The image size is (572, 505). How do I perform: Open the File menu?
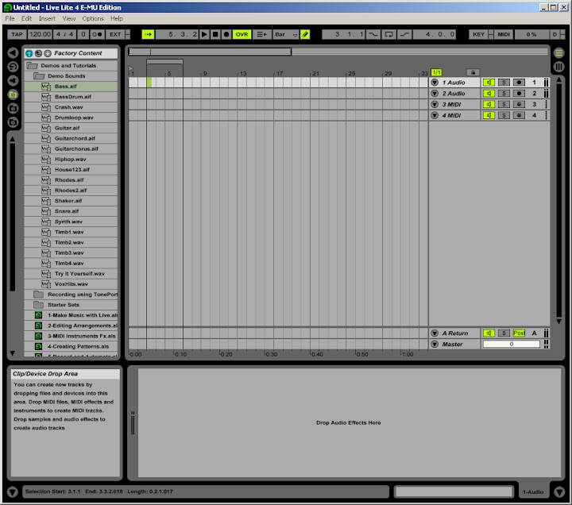tap(10, 18)
